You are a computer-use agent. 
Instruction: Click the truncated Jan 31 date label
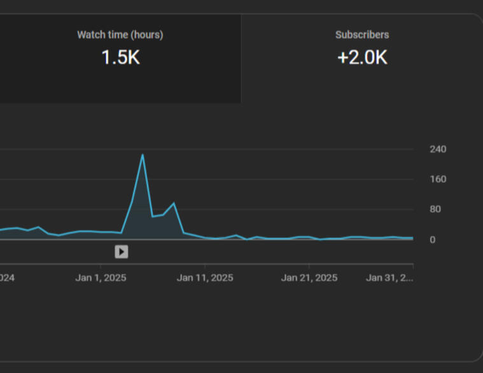pos(389,278)
